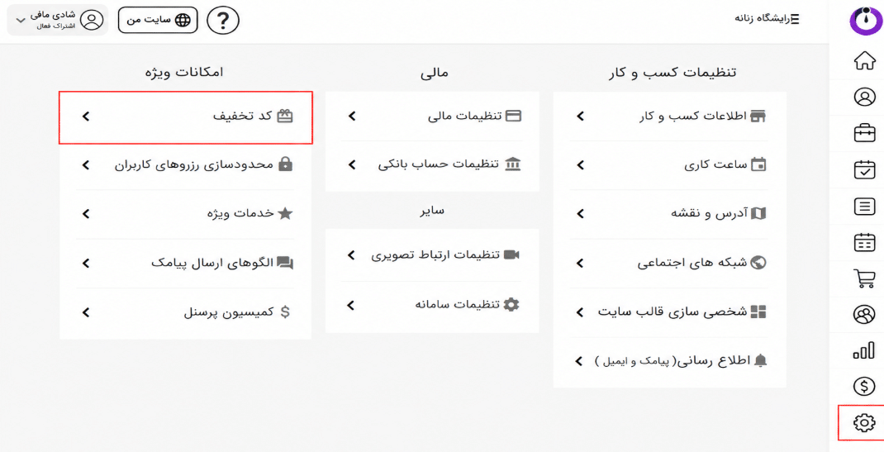The image size is (884, 452).
Task: Expand the chevron on ساعت کاری row
Action: tap(580, 165)
